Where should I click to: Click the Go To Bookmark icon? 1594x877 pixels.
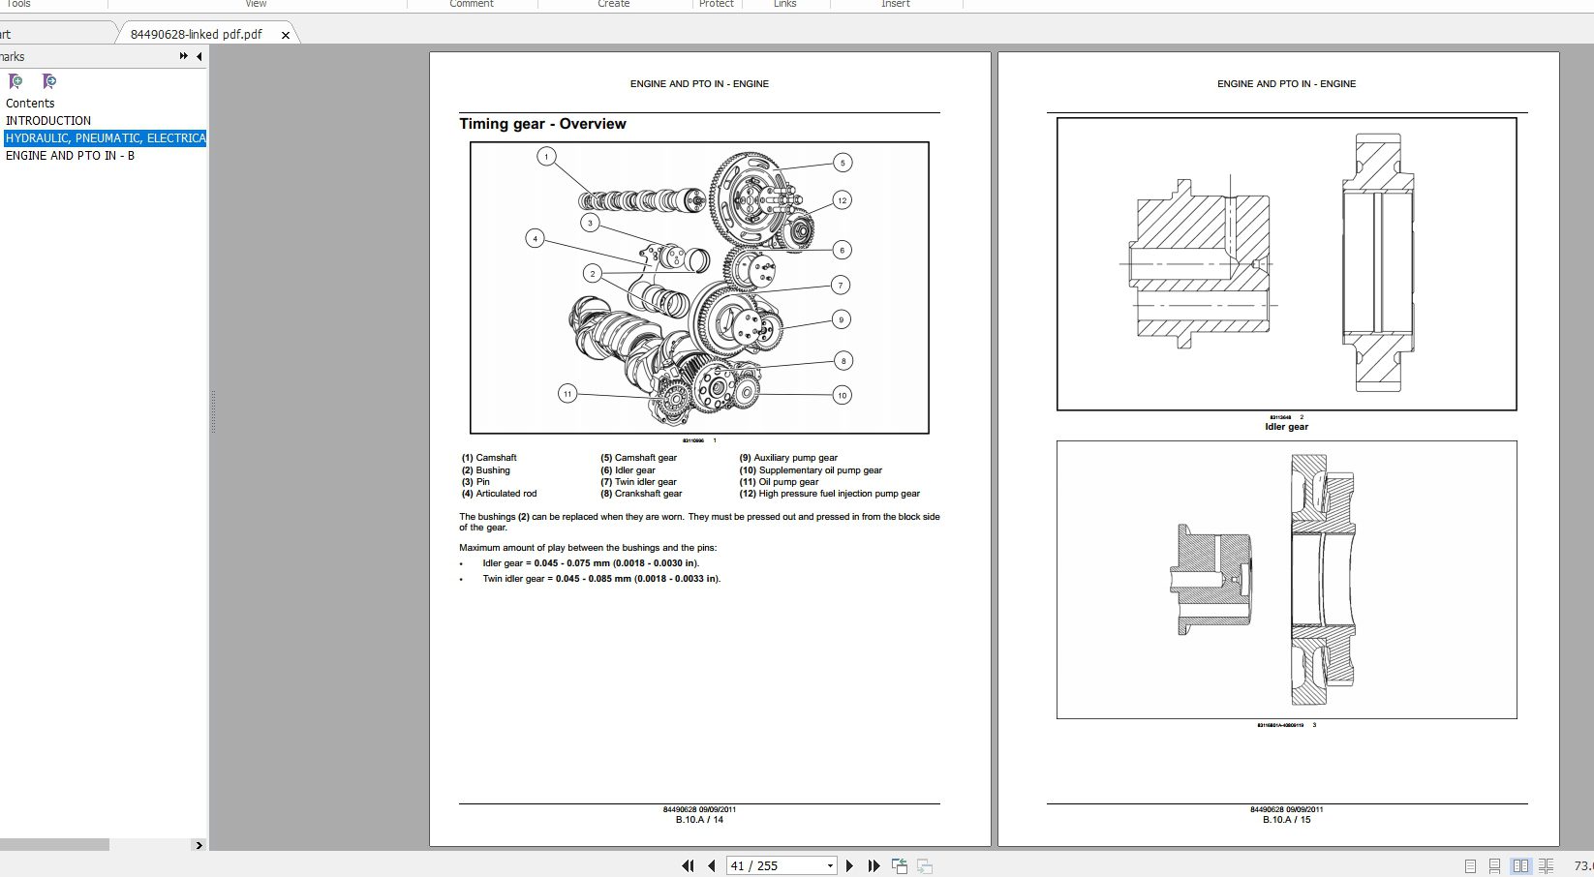coord(46,81)
